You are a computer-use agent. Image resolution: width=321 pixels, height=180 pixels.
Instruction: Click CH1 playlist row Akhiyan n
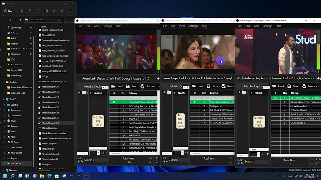pos(133,135)
